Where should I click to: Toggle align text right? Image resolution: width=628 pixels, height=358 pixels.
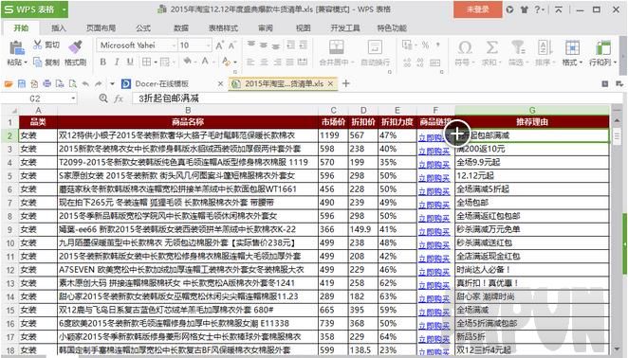tap(277, 62)
